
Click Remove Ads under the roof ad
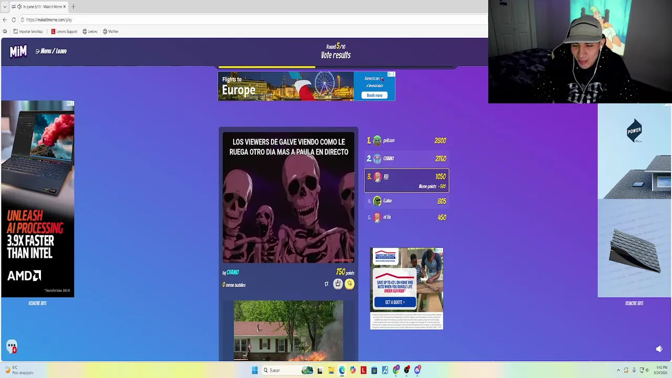[x=634, y=303]
